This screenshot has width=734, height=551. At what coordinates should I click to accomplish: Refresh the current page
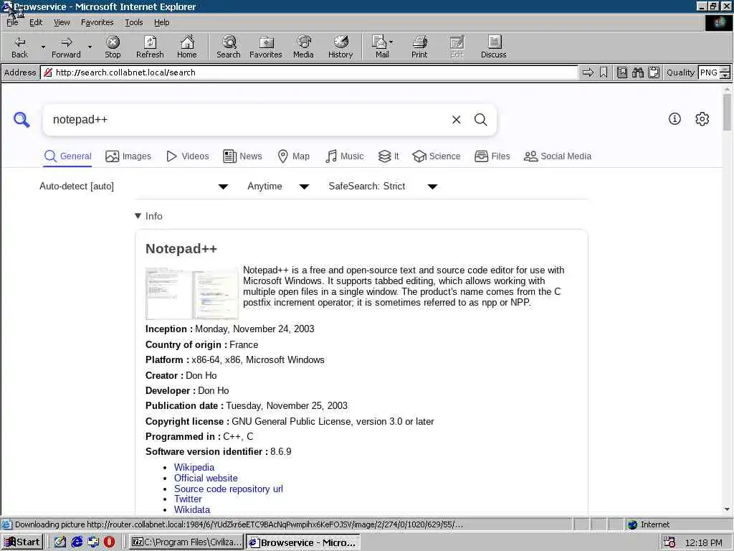[x=150, y=47]
